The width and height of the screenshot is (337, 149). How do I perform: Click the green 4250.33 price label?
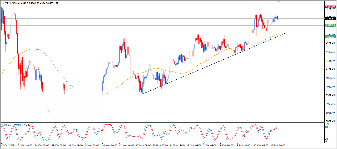click(x=330, y=37)
